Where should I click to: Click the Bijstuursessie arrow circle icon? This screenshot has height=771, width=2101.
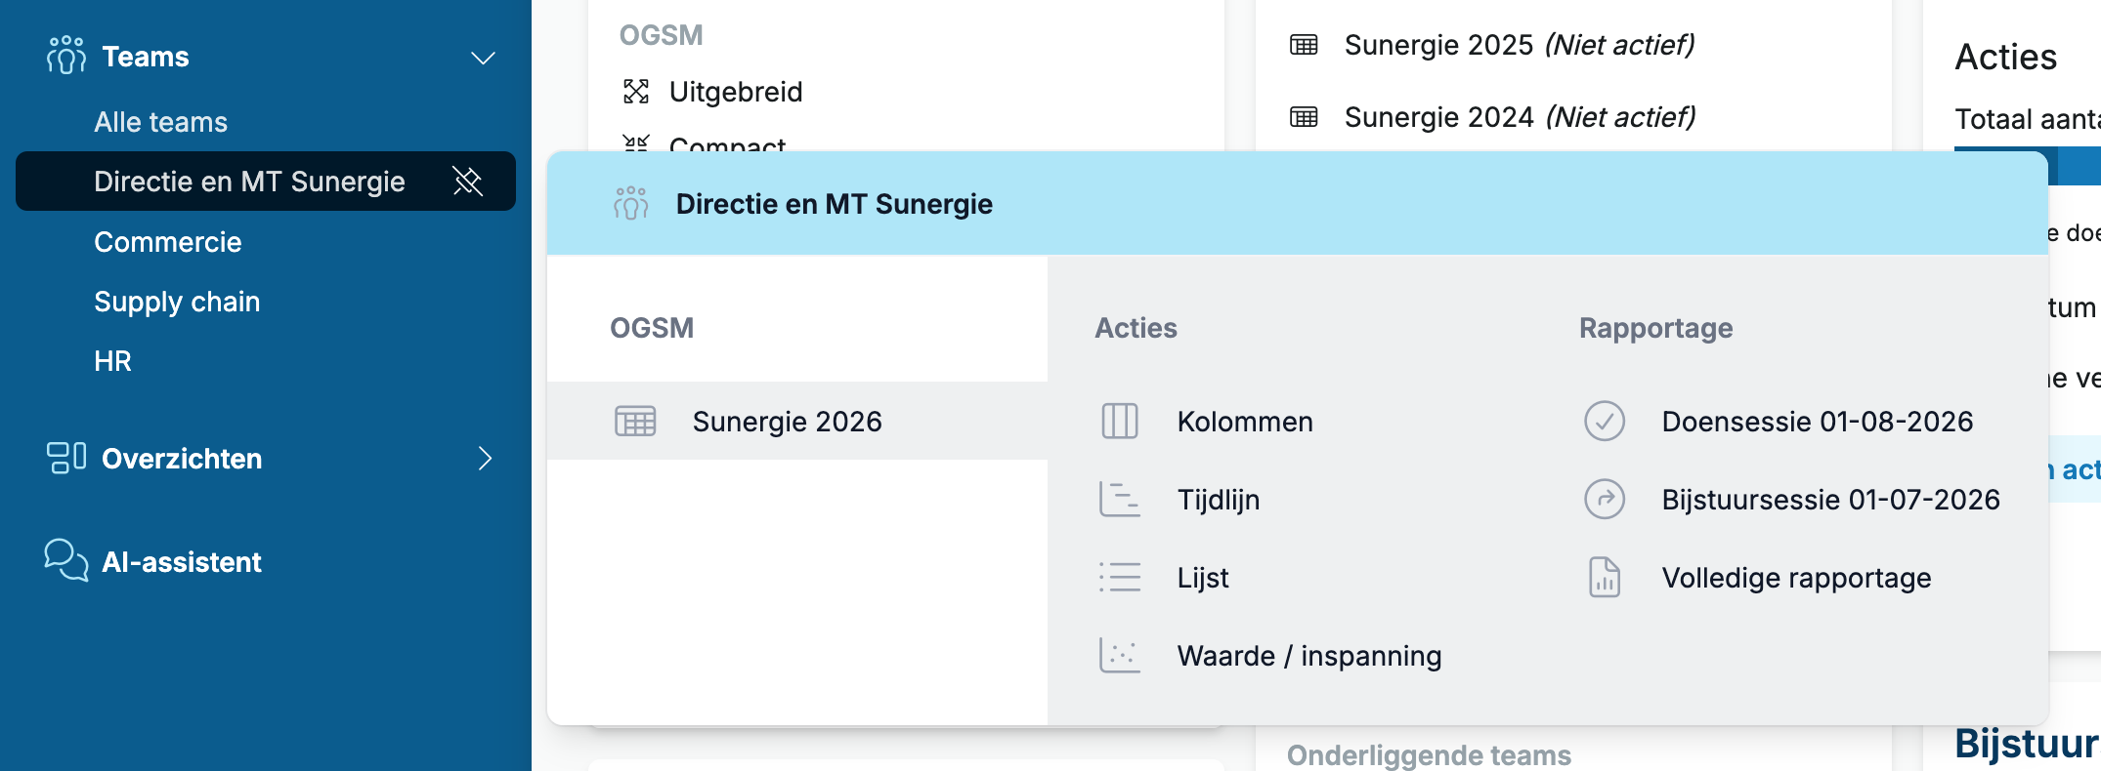click(1605, 499)
